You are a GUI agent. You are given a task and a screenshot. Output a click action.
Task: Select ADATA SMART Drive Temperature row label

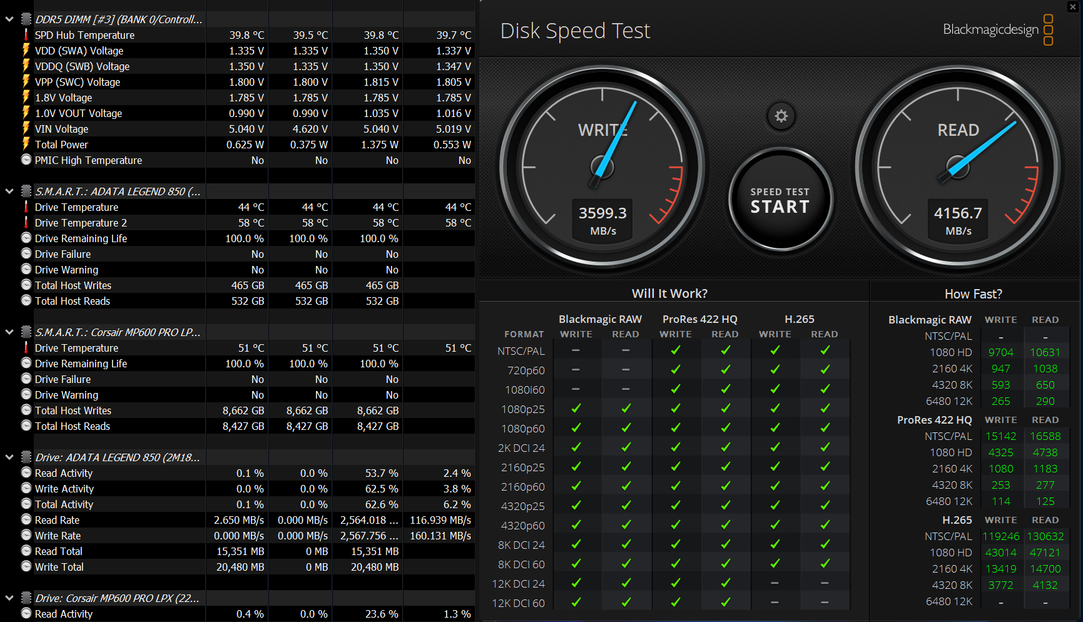76,207
